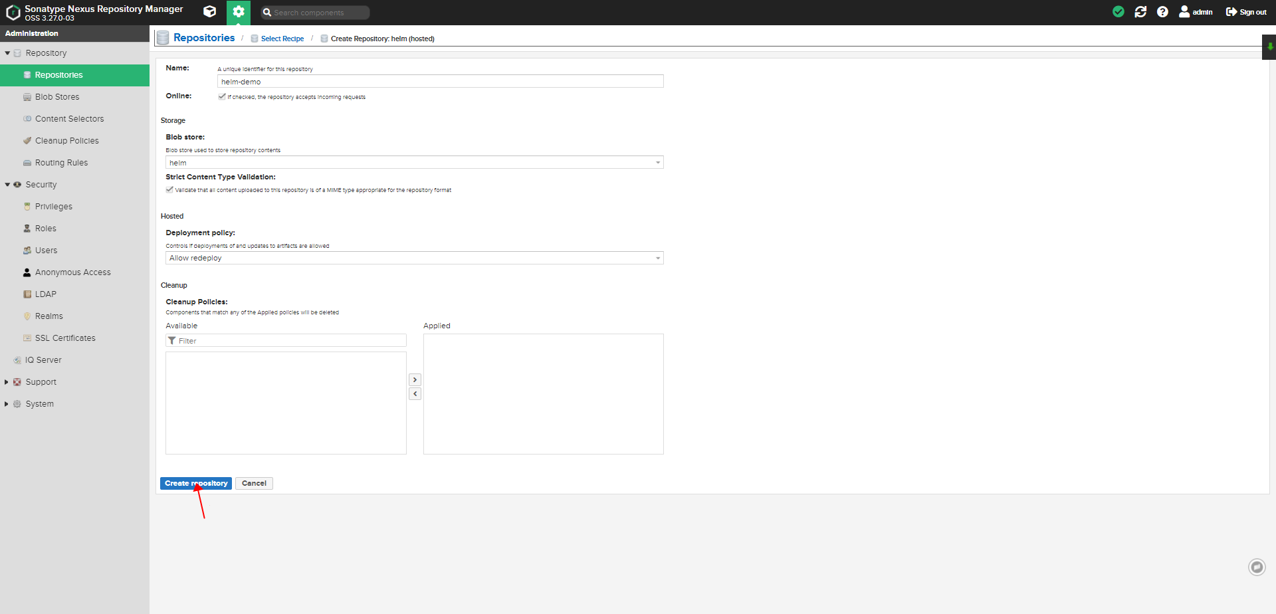Click the Repositories database icon in the breadcrumb
This screenshot has width=1276, height=614.
point(163,38)
